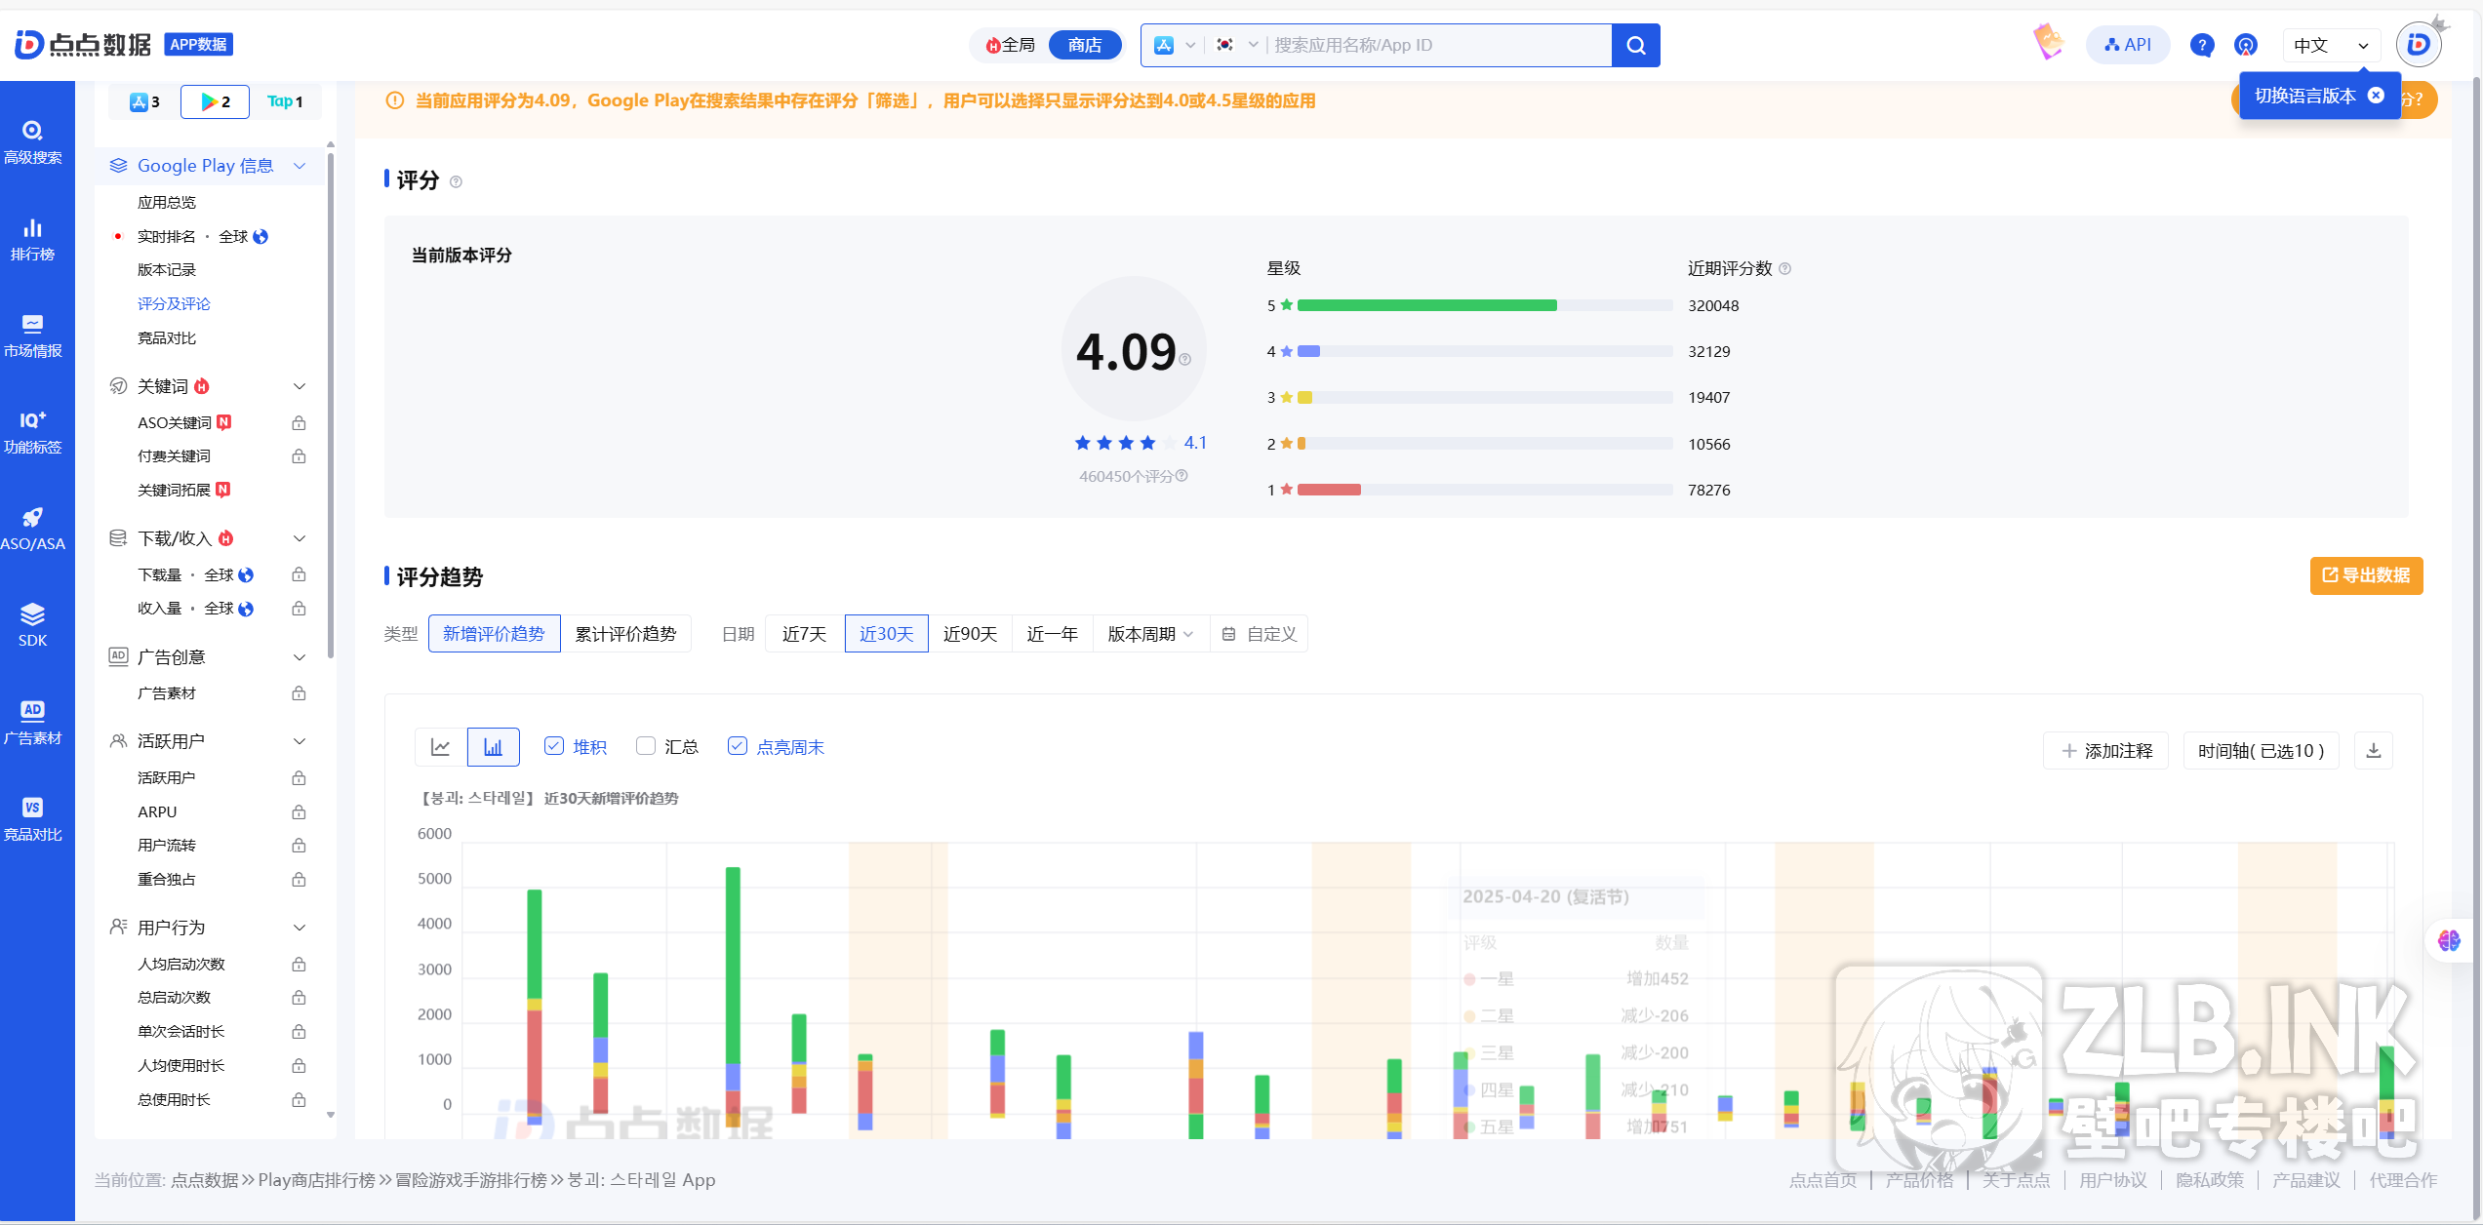Open the 竞品对比 VS sidebar icon
This screenshot has width=2483, height=1225.
pos(32,819)
